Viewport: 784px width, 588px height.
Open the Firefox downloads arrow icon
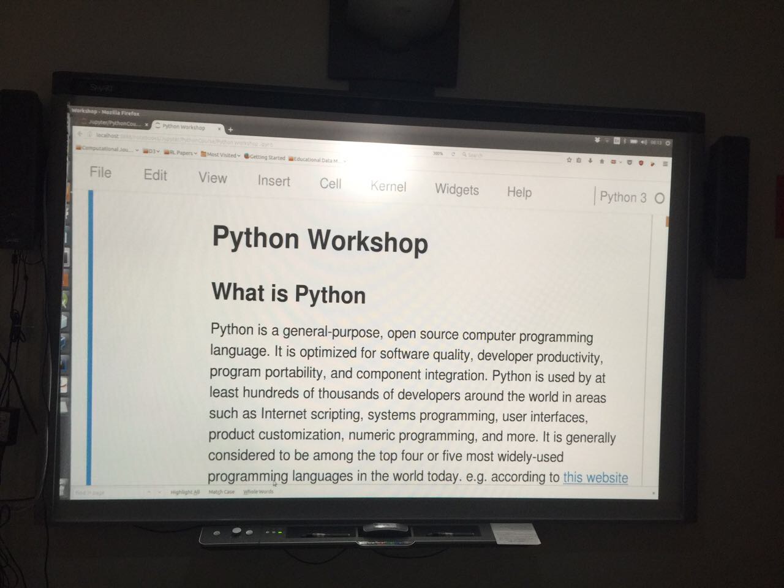(590, 160)
